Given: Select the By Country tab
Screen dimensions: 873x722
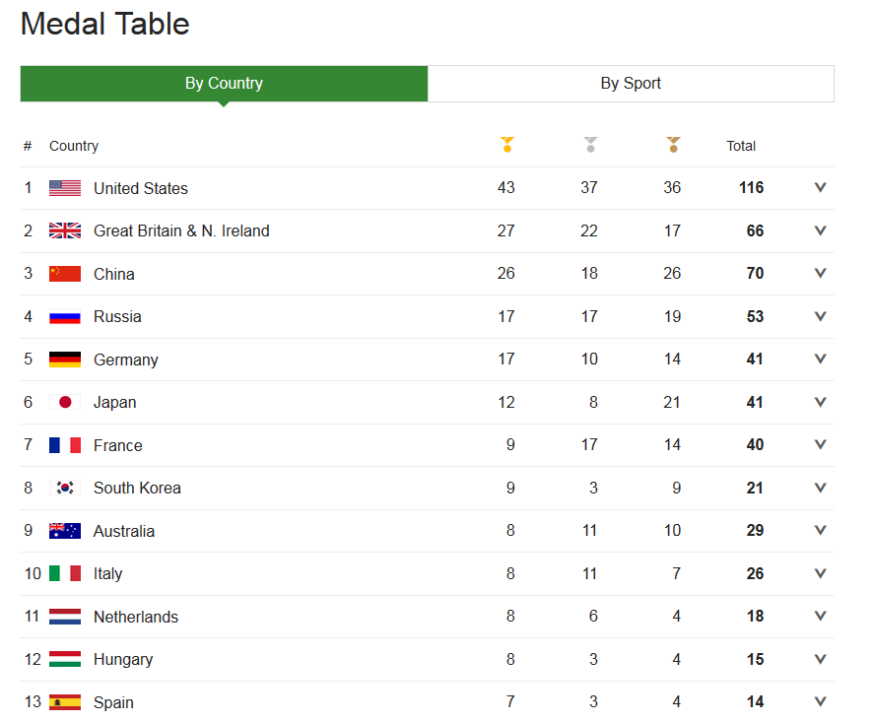Looking at the screenshot, I should coord(224,83).
